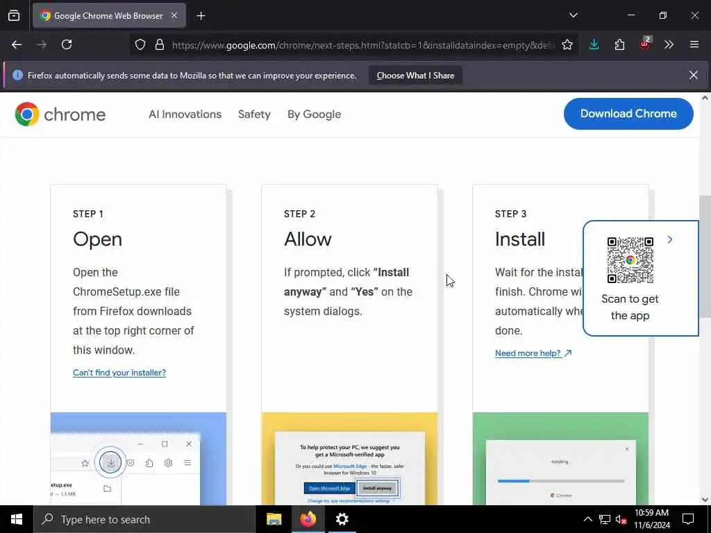Open By Google nav item
Image resolution: width=711 pixels, height=533 pixels.
(x=314, y=115)
